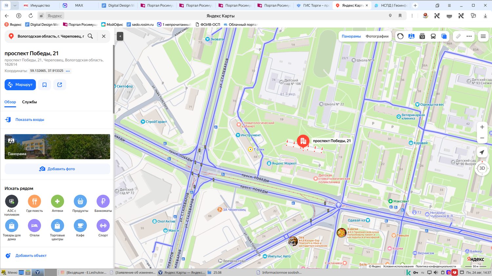492x276 pixels.
Task: Select the Обзор tab
Action: (x=10, y=102)
